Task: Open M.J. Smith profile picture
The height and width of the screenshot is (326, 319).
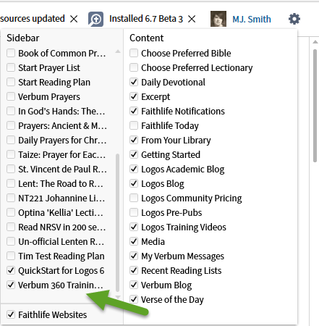Action: 218,19
